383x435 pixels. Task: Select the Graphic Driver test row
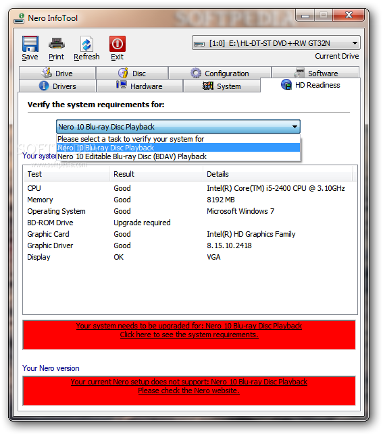190,245
